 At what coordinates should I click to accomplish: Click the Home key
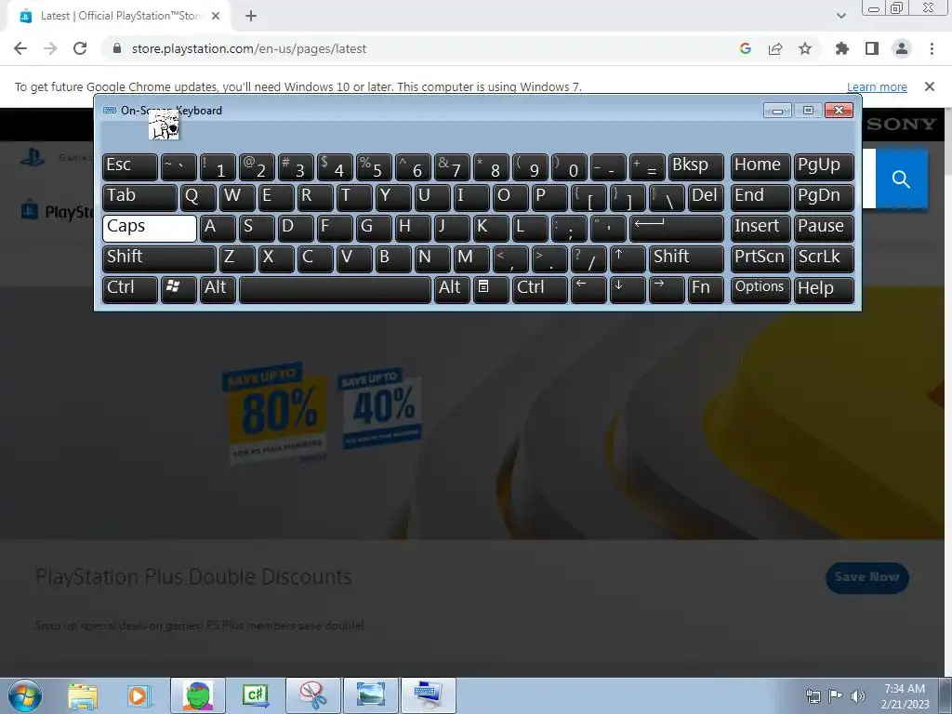[x=760, y=166]
